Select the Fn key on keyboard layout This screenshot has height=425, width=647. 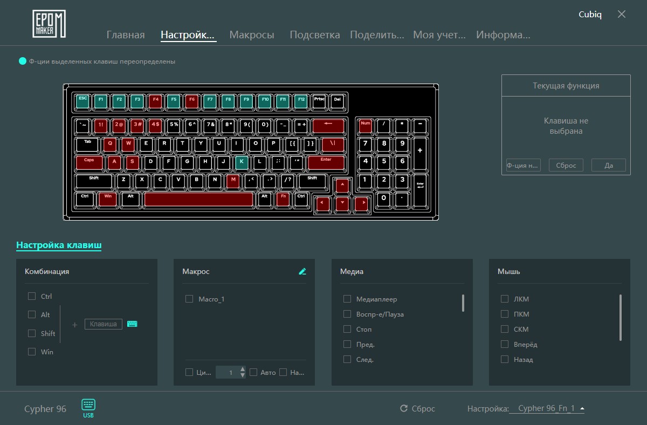tap(283, 199)
